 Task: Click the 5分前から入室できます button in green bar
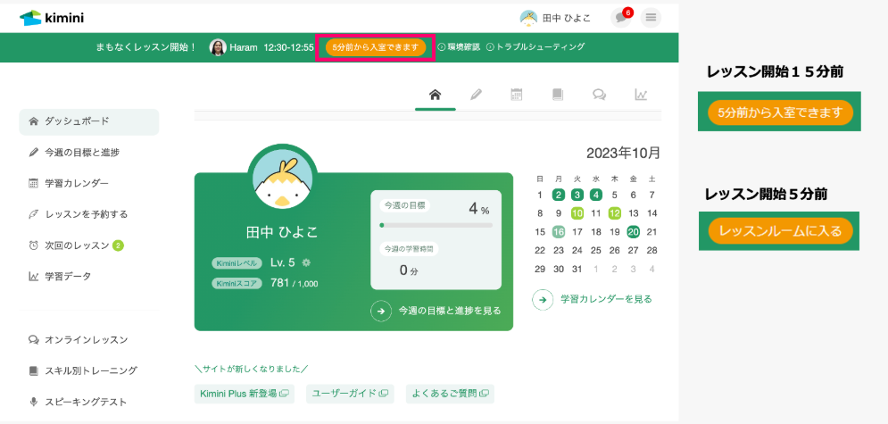[375, 47]
